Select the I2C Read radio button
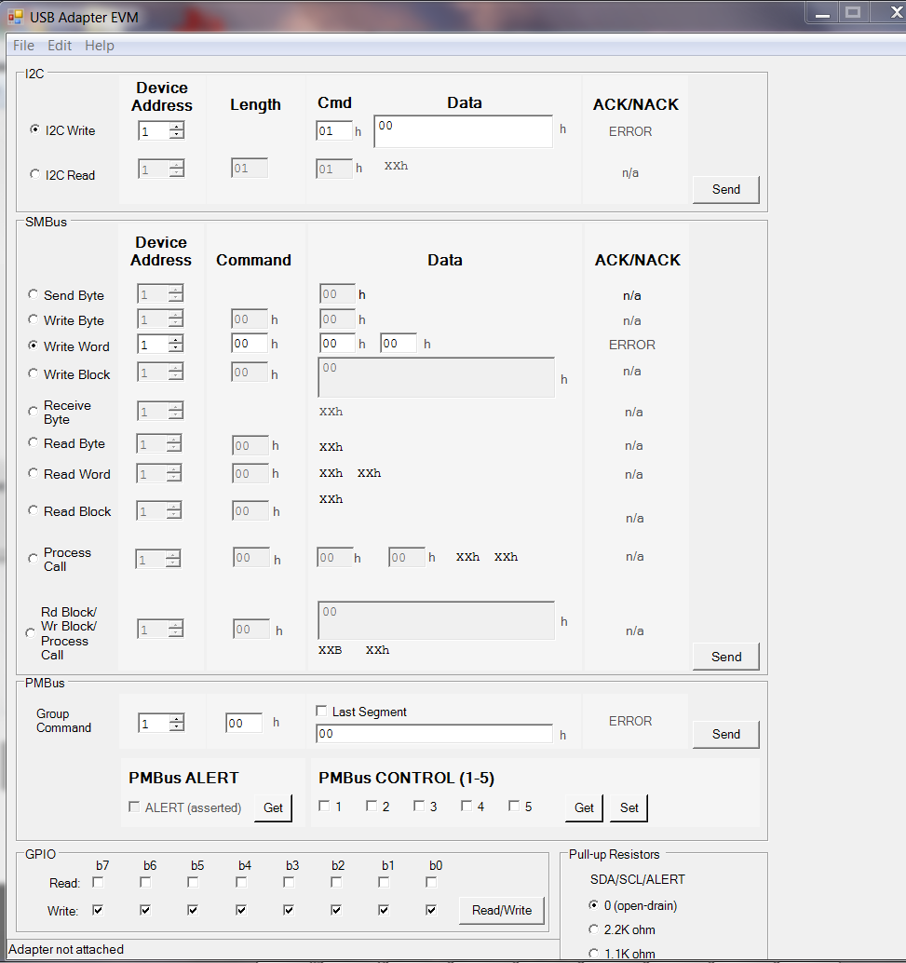 point(35,174)
